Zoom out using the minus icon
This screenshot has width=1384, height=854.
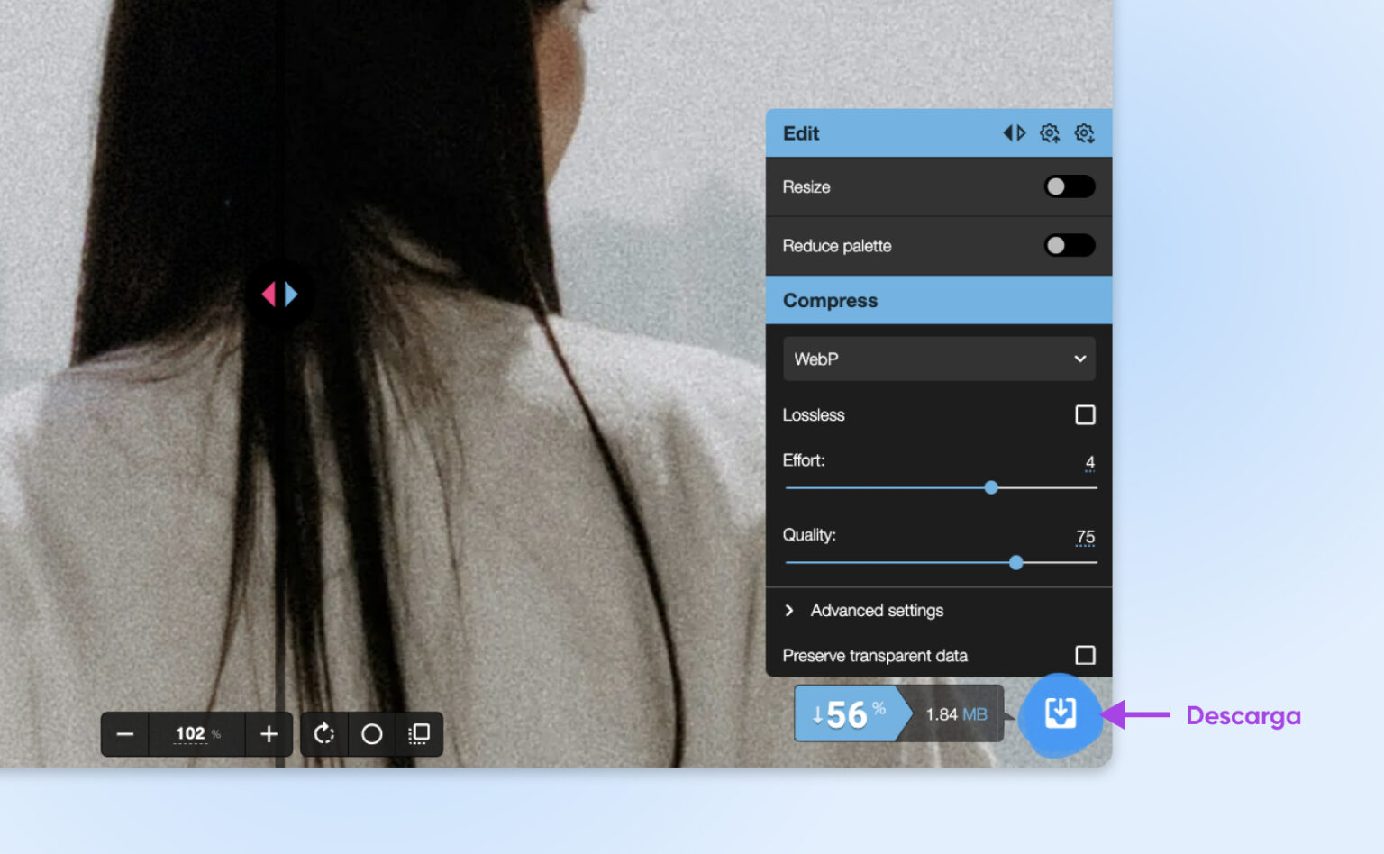(125, 734)
